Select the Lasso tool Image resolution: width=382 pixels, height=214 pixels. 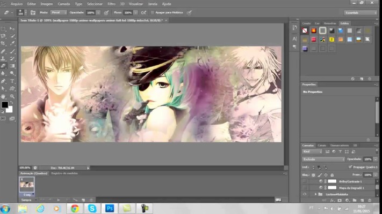click(4, 36)
